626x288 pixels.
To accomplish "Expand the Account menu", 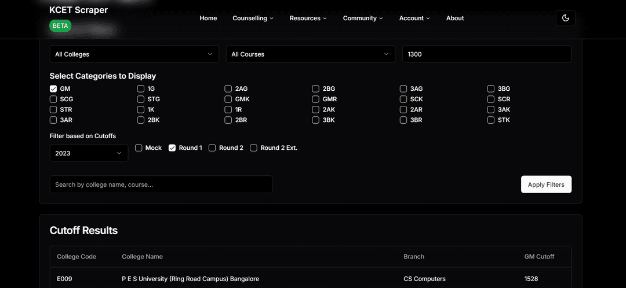I will [x=414, y=18].
